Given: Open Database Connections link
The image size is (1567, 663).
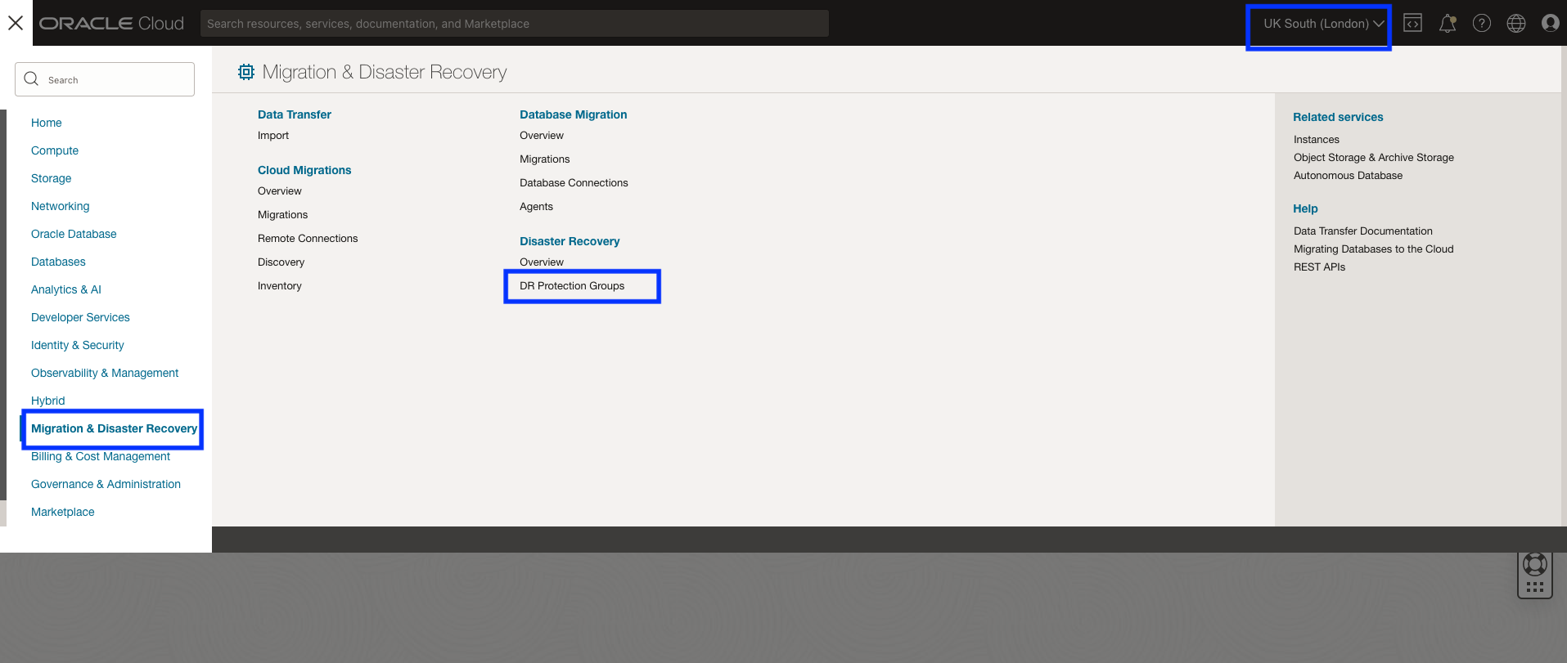Looking at the screenshot, I should (x=574, y=183).
